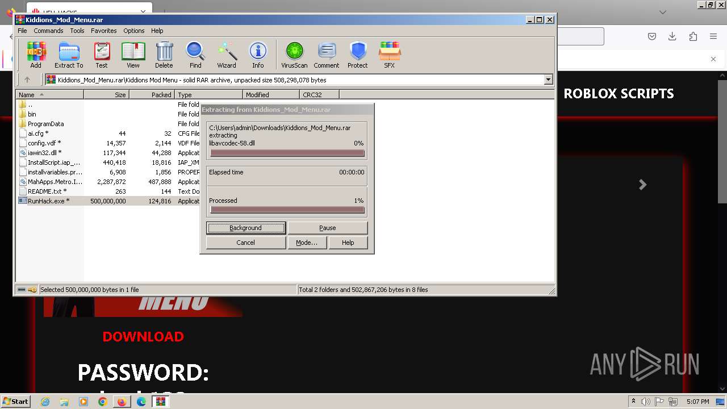The image size is (727, 409).
Task: Open the Favorites menu
Action: (104, 31)
